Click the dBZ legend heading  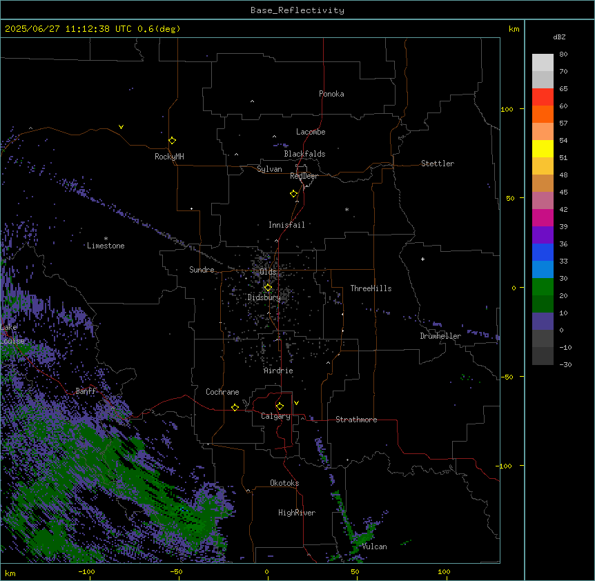559,37
